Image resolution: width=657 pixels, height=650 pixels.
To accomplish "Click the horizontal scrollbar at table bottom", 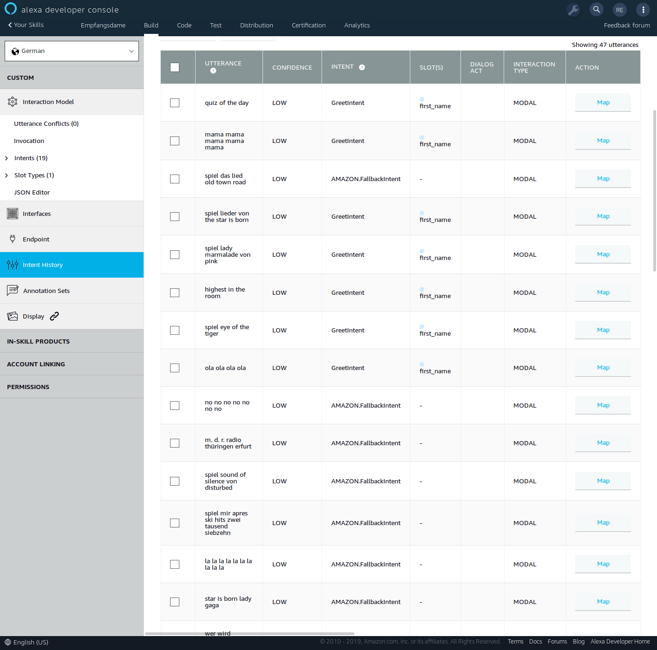I will point(250,633).
